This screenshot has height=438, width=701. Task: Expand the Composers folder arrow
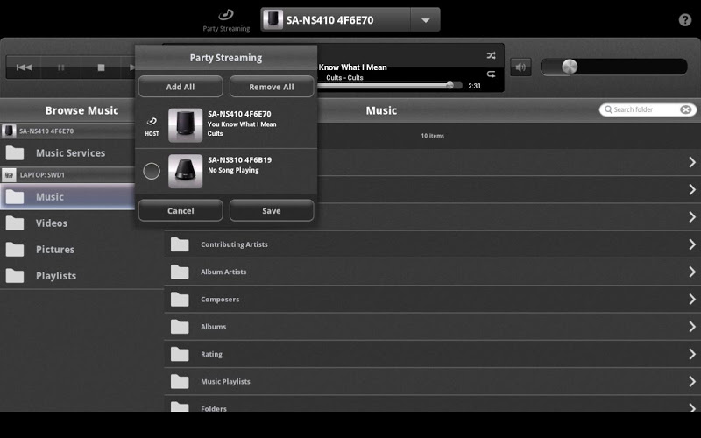coord(691,300)
